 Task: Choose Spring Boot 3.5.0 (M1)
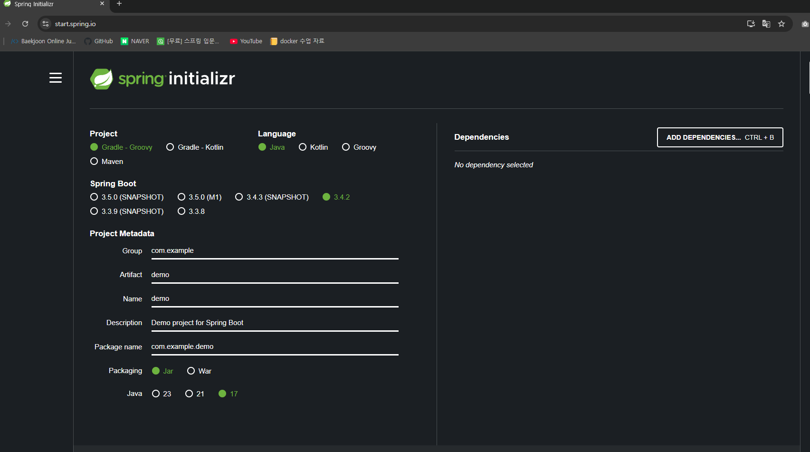(x=200, y=197)
